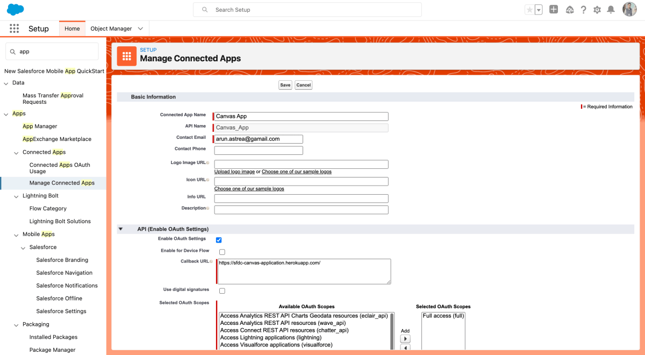This screenshot has width=645, height=355.
Task: Open App Manager in sidebar
Action: tap(40, 126)
